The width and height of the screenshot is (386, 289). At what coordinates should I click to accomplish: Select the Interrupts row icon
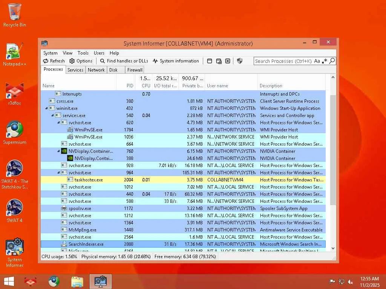click(58, 94)
